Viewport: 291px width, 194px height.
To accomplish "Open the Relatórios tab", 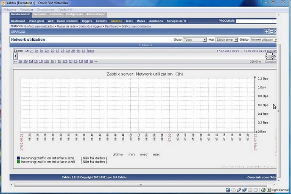I will point(56,14).
